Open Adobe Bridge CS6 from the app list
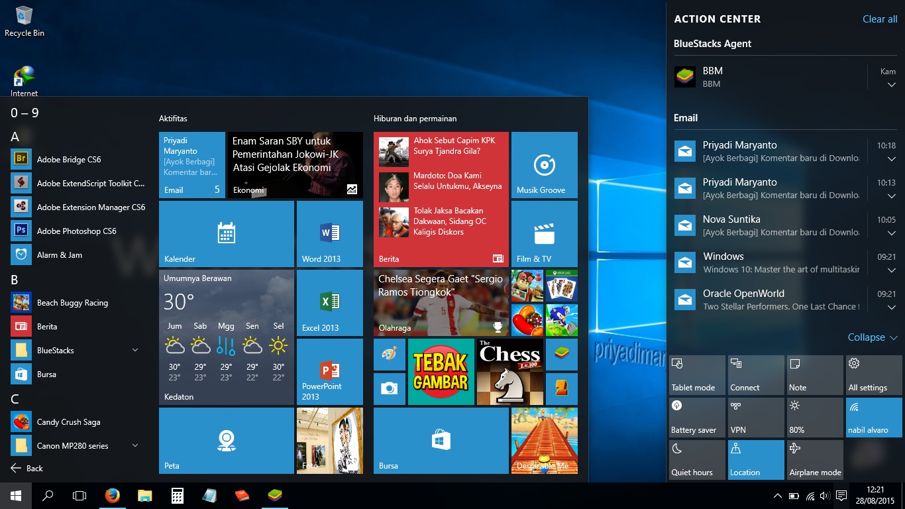905x509 pixels. point(76,160)
